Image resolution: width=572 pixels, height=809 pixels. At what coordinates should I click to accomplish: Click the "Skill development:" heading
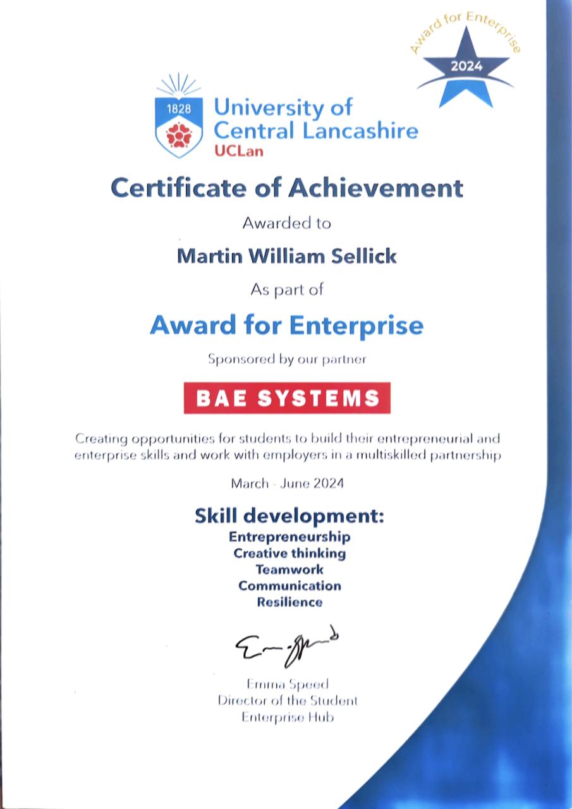(289, 516)
